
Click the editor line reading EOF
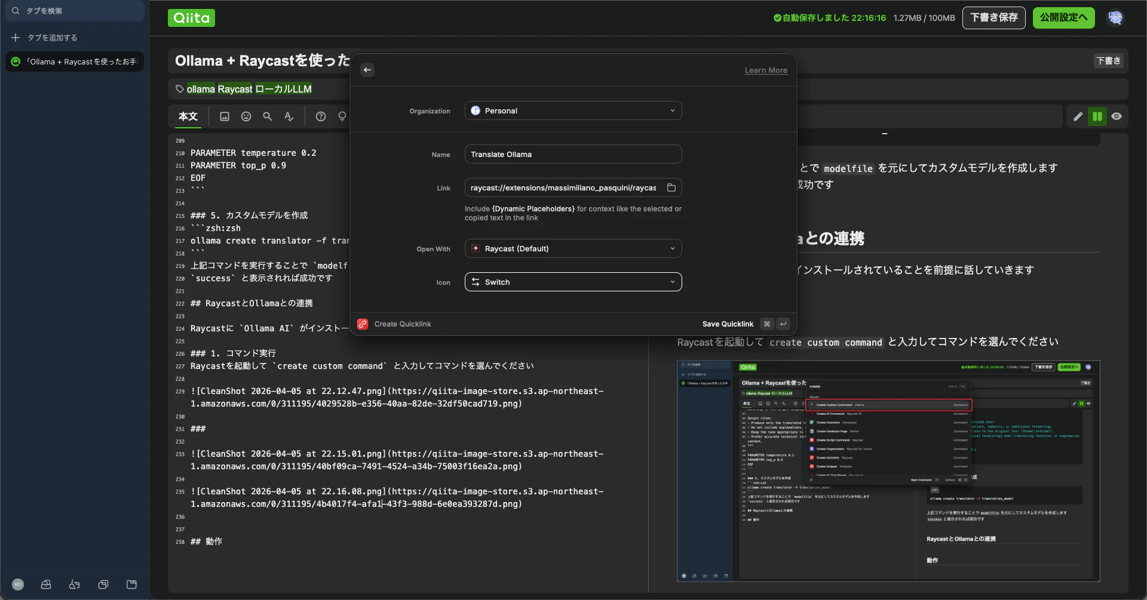click(198, 178)
